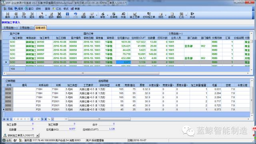
Task: Click the 加工金额 field
Action: pyautogui.click(x=26, y=124)
